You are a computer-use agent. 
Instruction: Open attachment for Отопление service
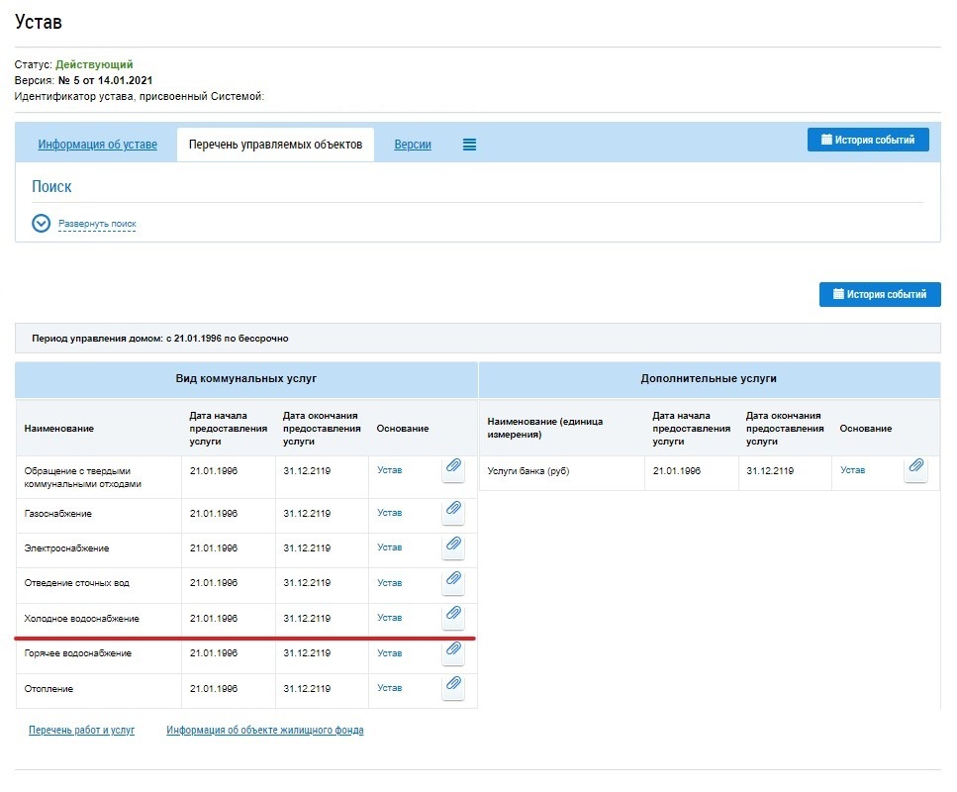452,684
